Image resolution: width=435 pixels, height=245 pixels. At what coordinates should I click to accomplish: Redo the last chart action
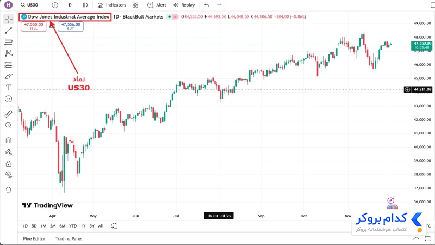(219, 5)
